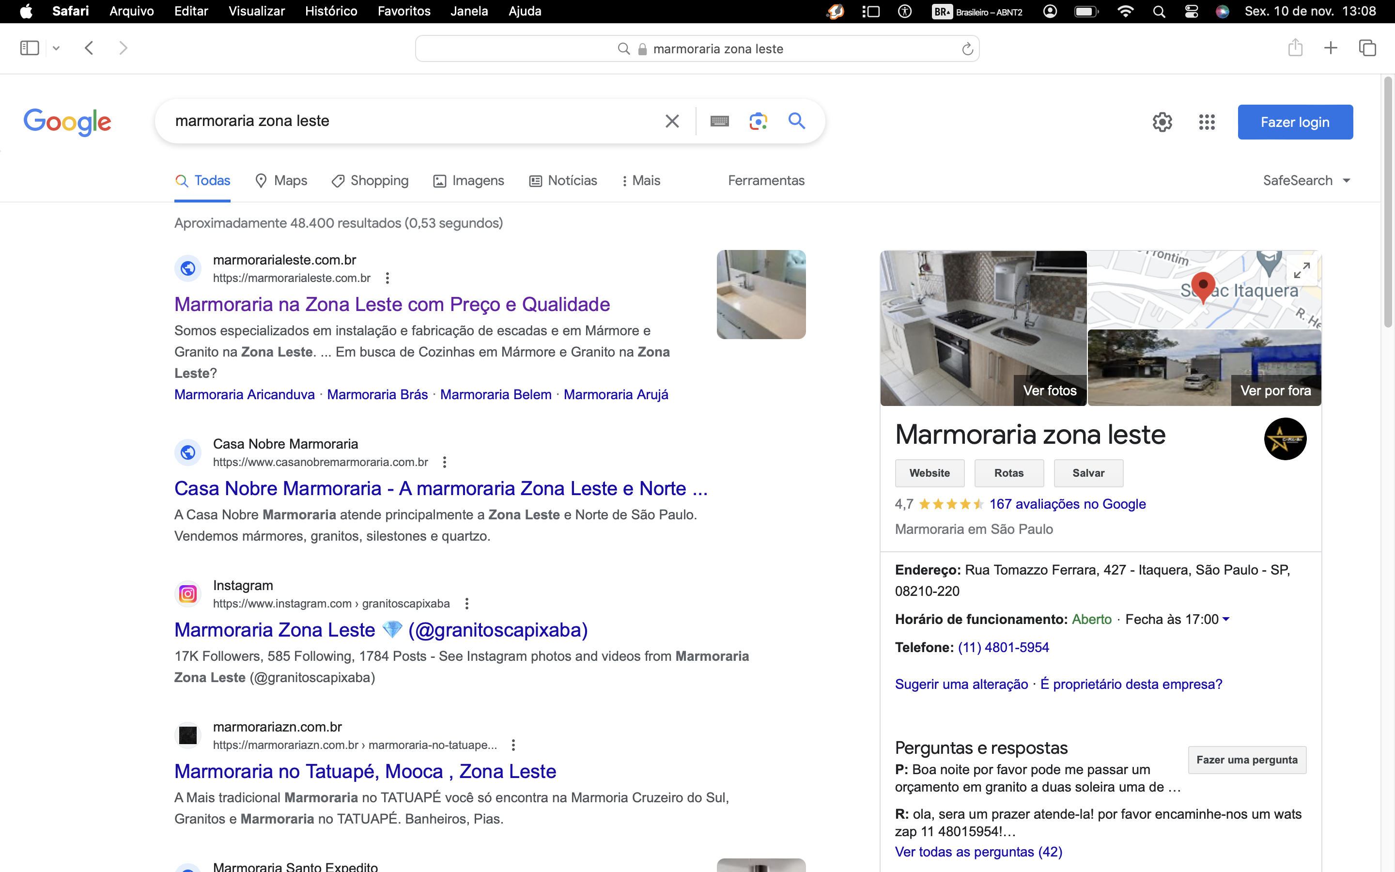1395x872 pixels.
Task: Click the Safari address bar field
Action: (x=697, y=48)
